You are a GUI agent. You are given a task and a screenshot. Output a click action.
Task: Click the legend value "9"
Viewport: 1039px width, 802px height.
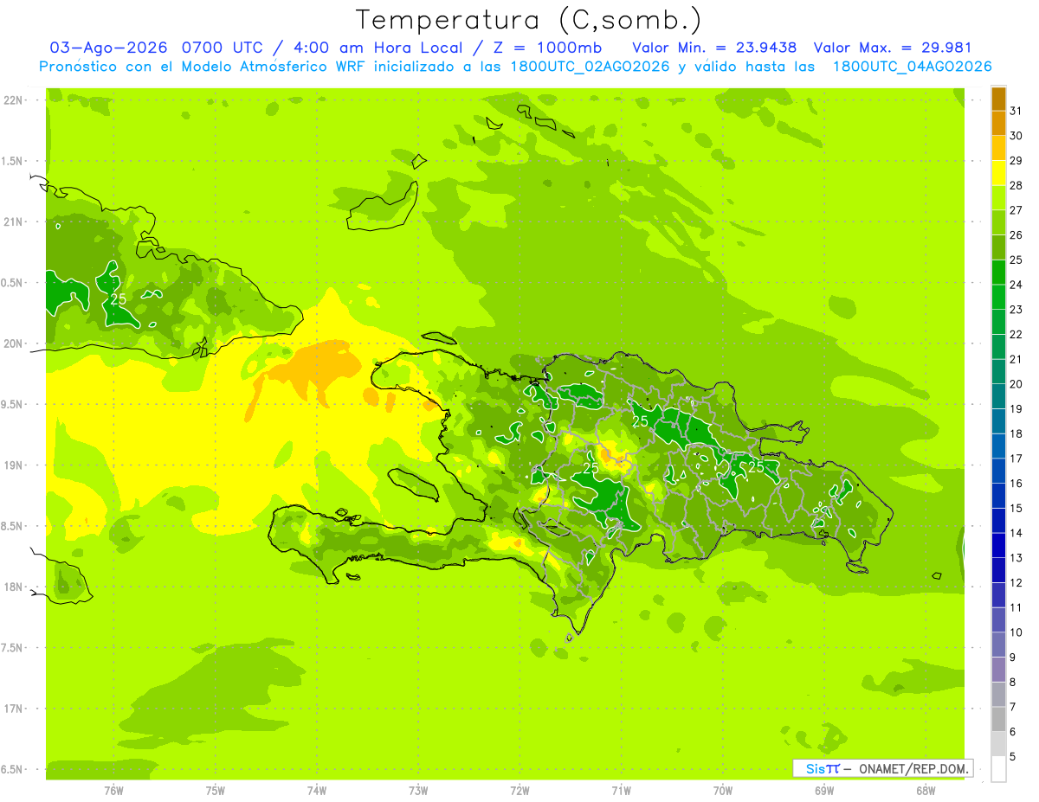[x=1013, y=658]
